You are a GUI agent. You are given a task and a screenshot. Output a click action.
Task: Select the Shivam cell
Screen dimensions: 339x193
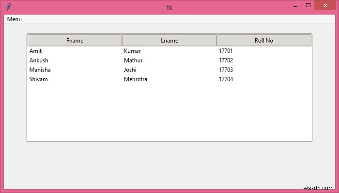(38, 79)
